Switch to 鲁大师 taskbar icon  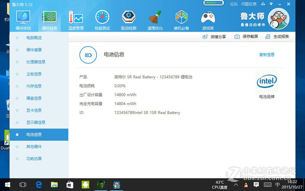pos(117,185)
